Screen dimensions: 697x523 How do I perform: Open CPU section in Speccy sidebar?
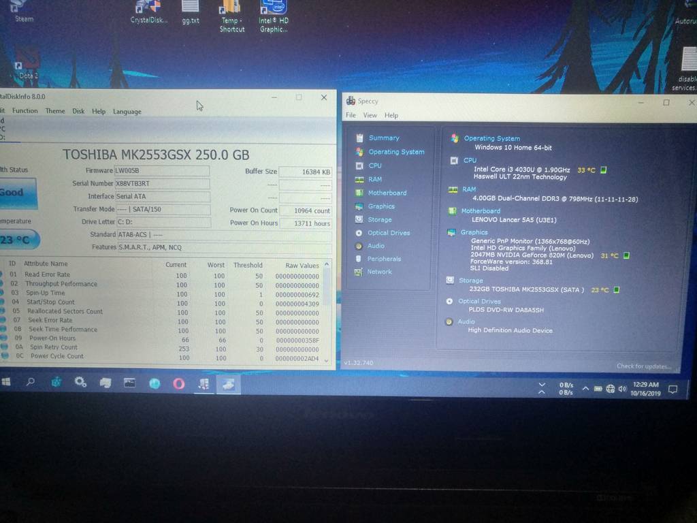(375, 165)
